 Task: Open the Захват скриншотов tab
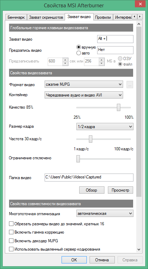pyautogui.click(x=46, y=17)
